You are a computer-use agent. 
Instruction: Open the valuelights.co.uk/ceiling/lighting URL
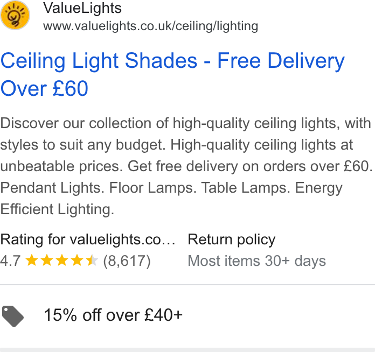[150, 26]
